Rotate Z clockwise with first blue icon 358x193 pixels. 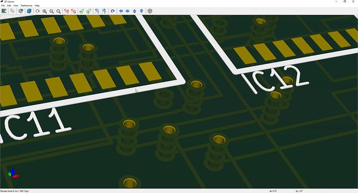pyautogui.click(x=97, y=11)
